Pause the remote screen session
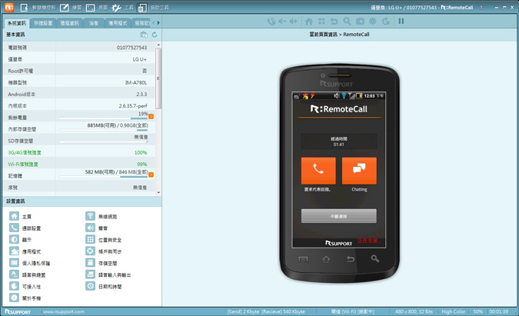Viewport: 519px width, 316px height. (x=401, y=22)
